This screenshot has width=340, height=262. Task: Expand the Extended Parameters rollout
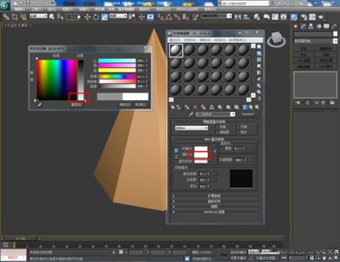214,195
